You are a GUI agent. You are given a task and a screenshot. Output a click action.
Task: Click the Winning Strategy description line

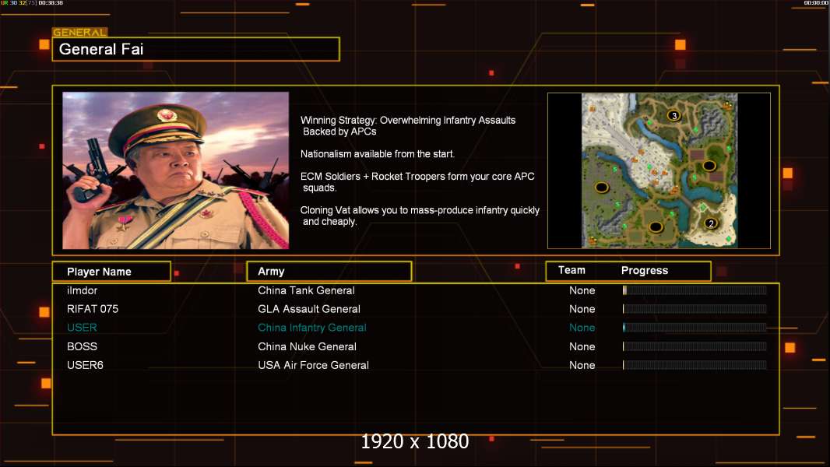click(x=408, y=126)
